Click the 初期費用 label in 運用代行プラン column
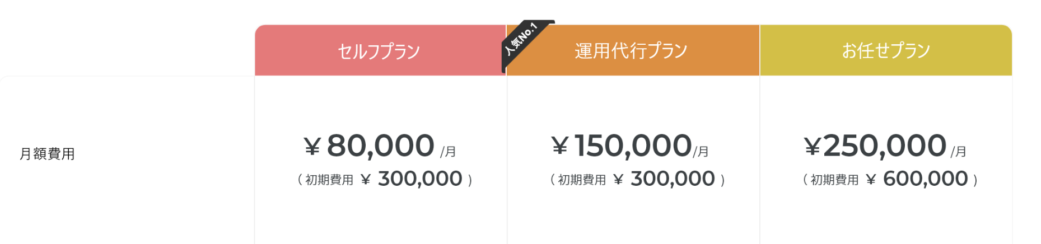This screenshot has height=244, width=1041. tap(582, 180)
